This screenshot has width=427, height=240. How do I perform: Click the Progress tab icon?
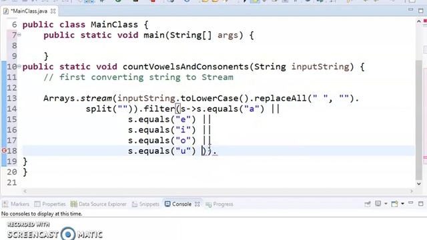coord(208,205)
